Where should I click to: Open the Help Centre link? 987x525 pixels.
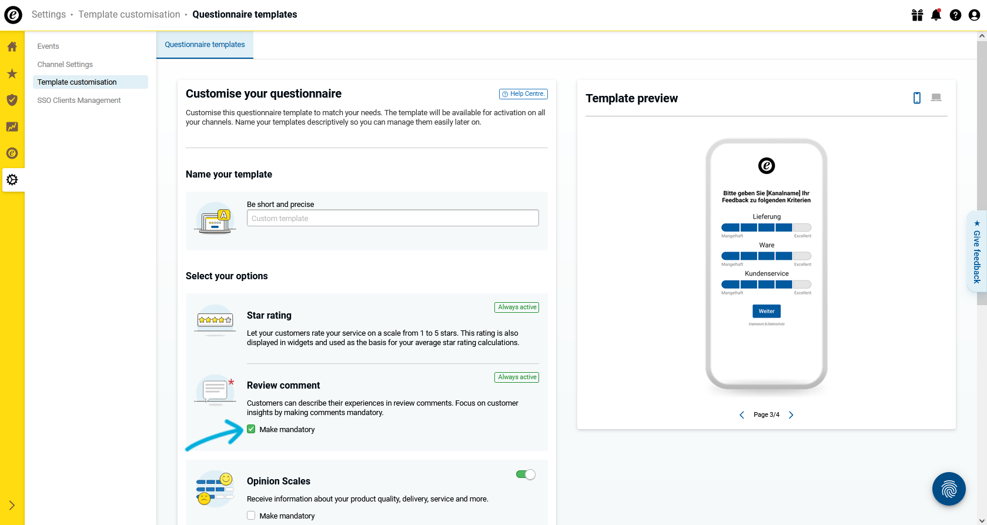[523, 94]
